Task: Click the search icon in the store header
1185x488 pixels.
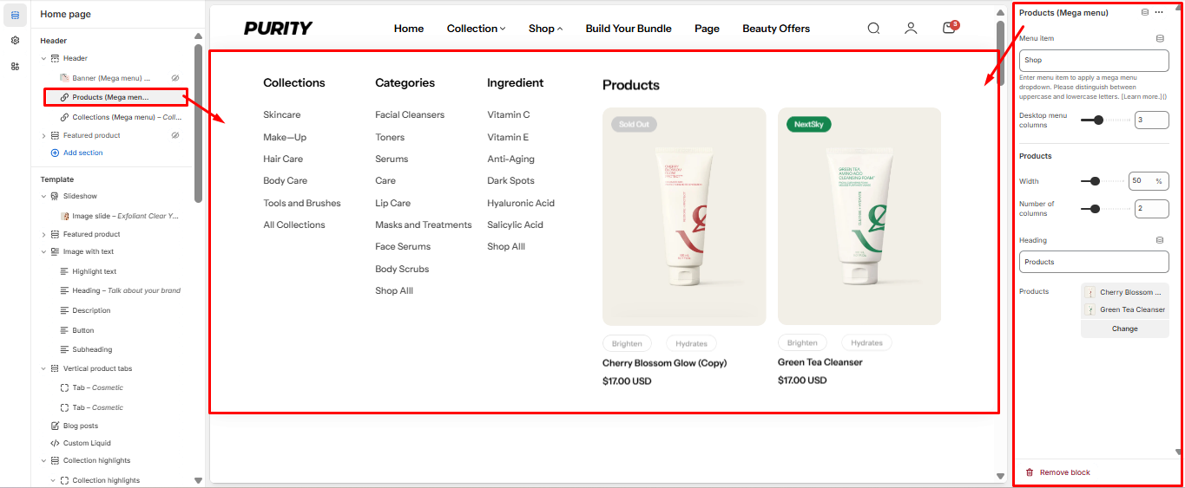Action: coord(873,29)
